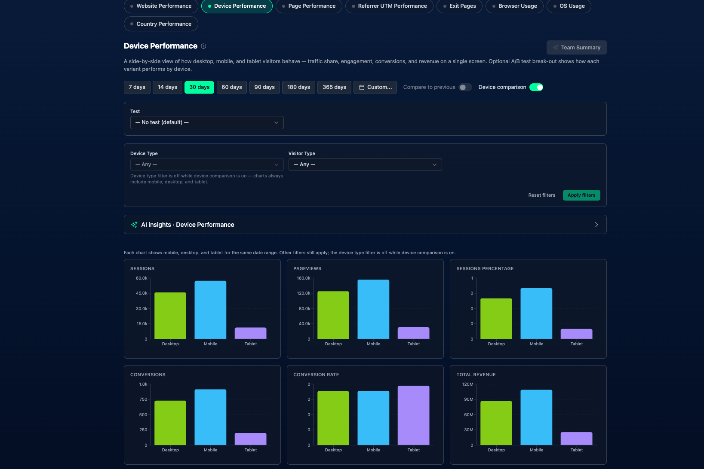Enable the Compare to previous toggle
This screenshot has width=704, height=469.
pos(465,87)
